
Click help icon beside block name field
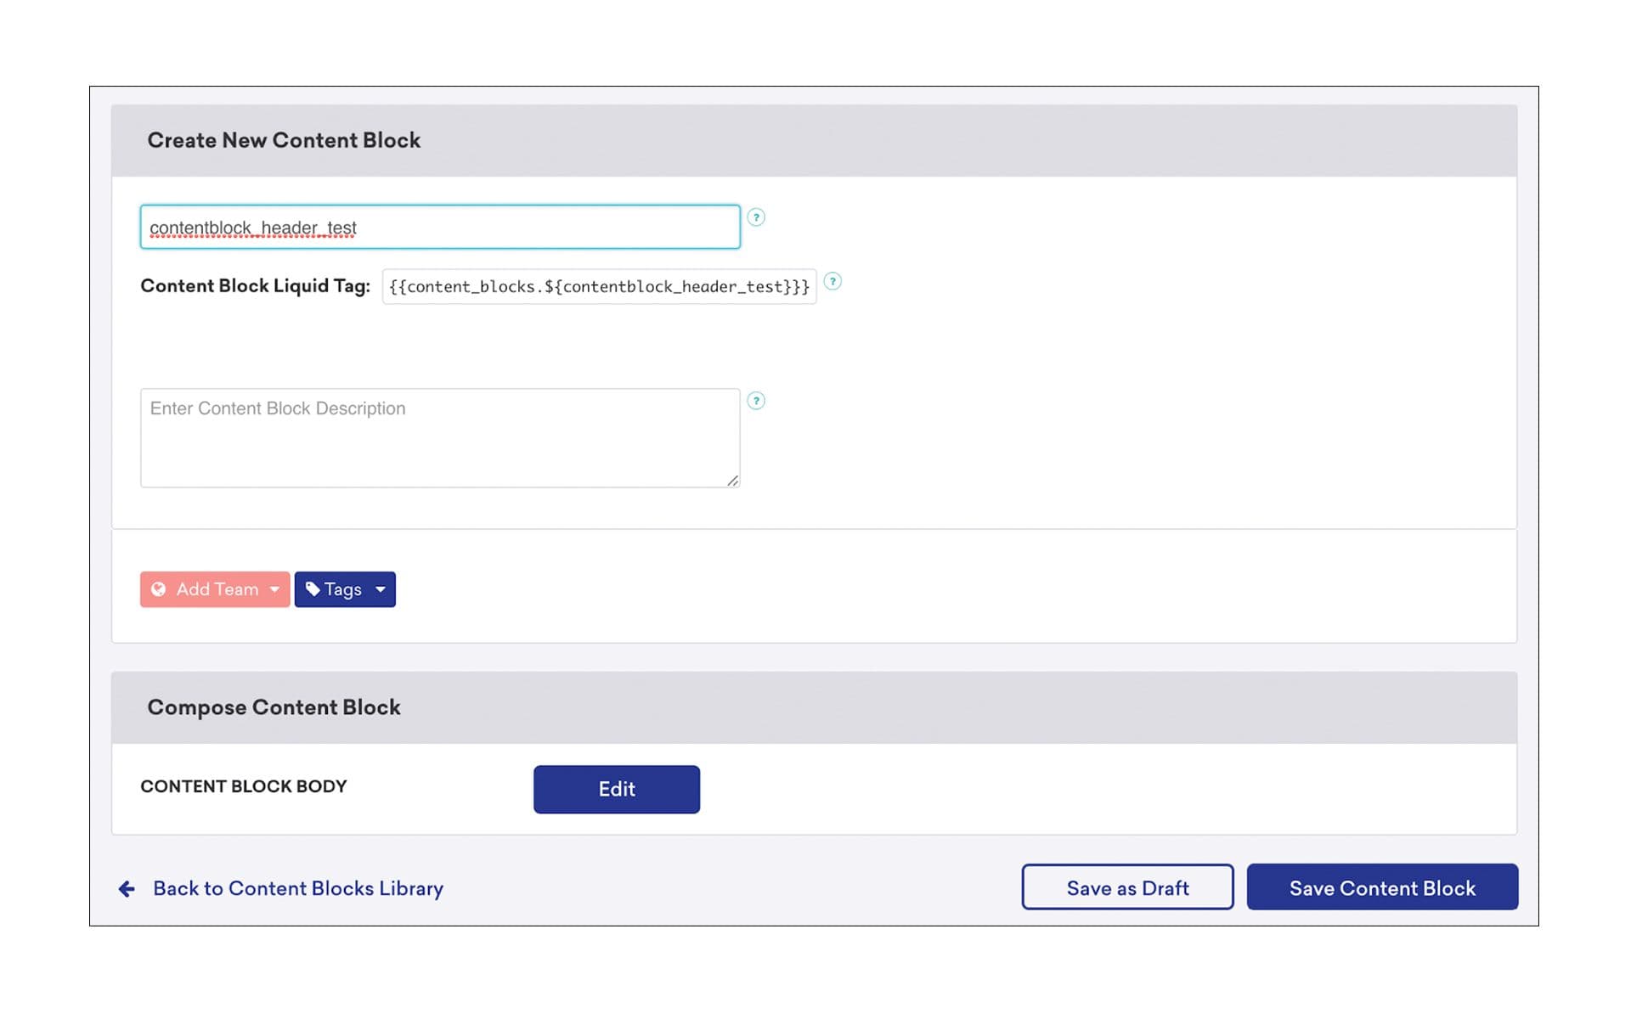pyautogui.click(x=756, y=217)
